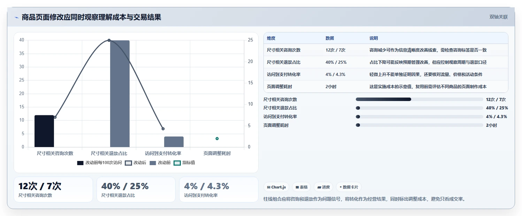This screenshot has height=216, width=522.
Task: Click the 尺寸相关退款占比 progress bar
Action: [x=419, y=108]
